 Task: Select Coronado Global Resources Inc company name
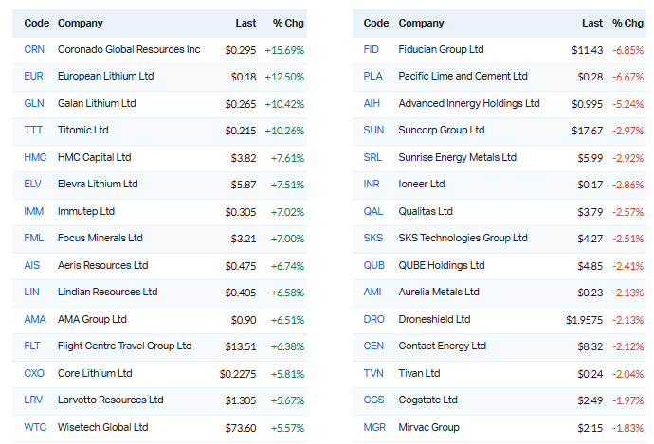click(x=129, y=49)
